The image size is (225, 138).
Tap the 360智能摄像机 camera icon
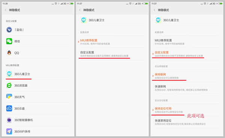point(9,120)
